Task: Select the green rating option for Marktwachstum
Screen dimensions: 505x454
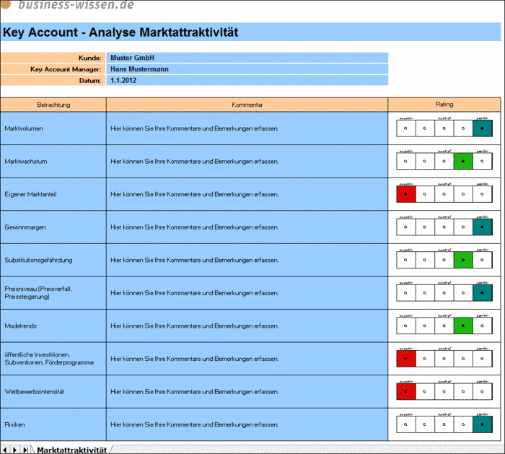Action: 463,161
